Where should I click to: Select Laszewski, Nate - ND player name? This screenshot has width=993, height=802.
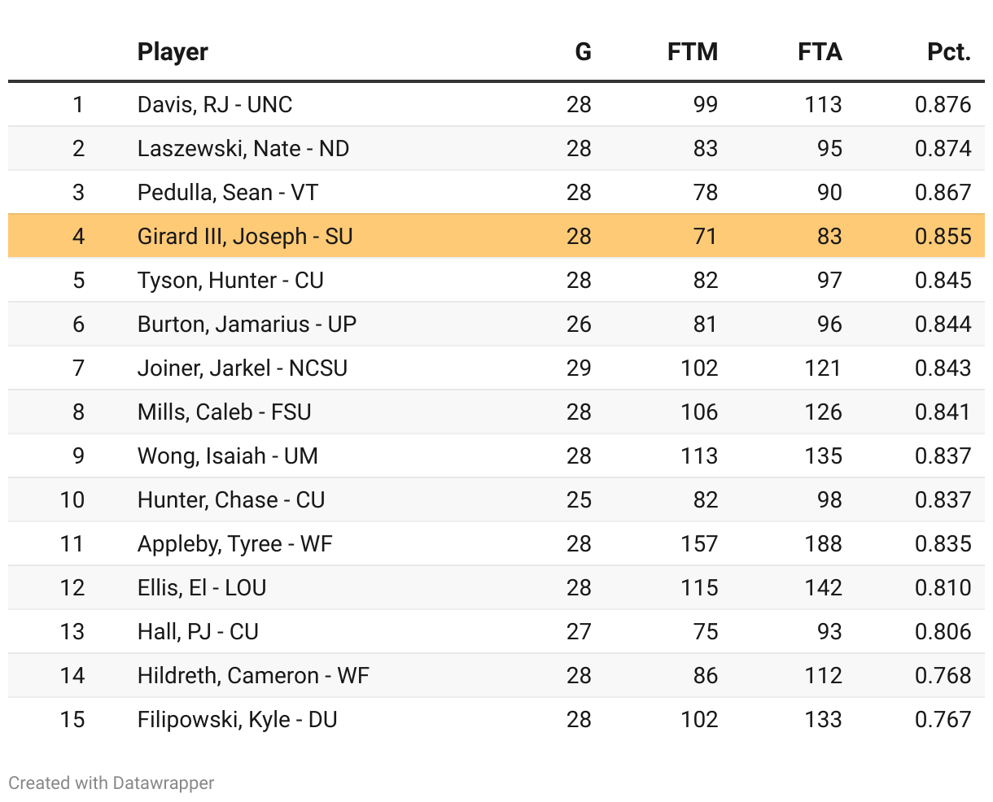(243, 149)
